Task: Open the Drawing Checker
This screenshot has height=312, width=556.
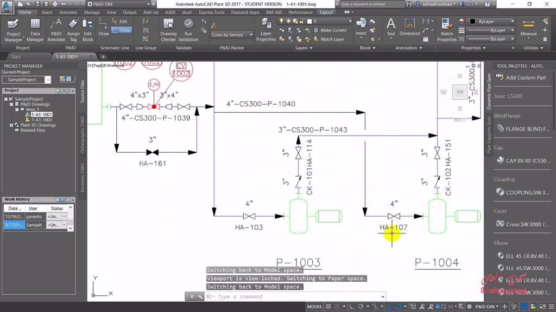Action: point(168,30)
